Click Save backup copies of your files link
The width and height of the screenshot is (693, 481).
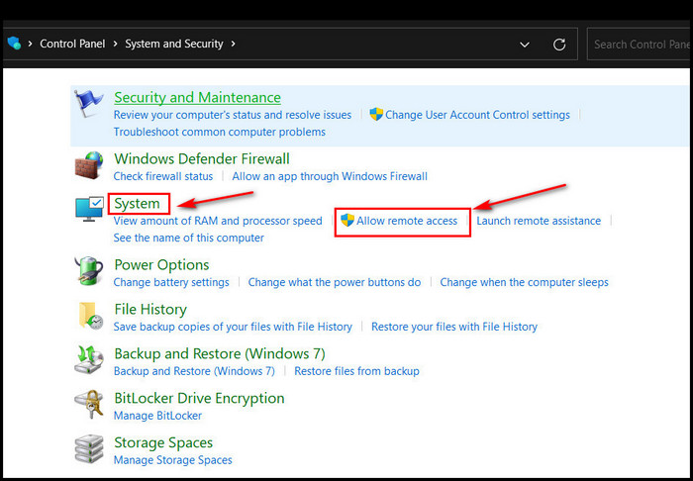233,327
